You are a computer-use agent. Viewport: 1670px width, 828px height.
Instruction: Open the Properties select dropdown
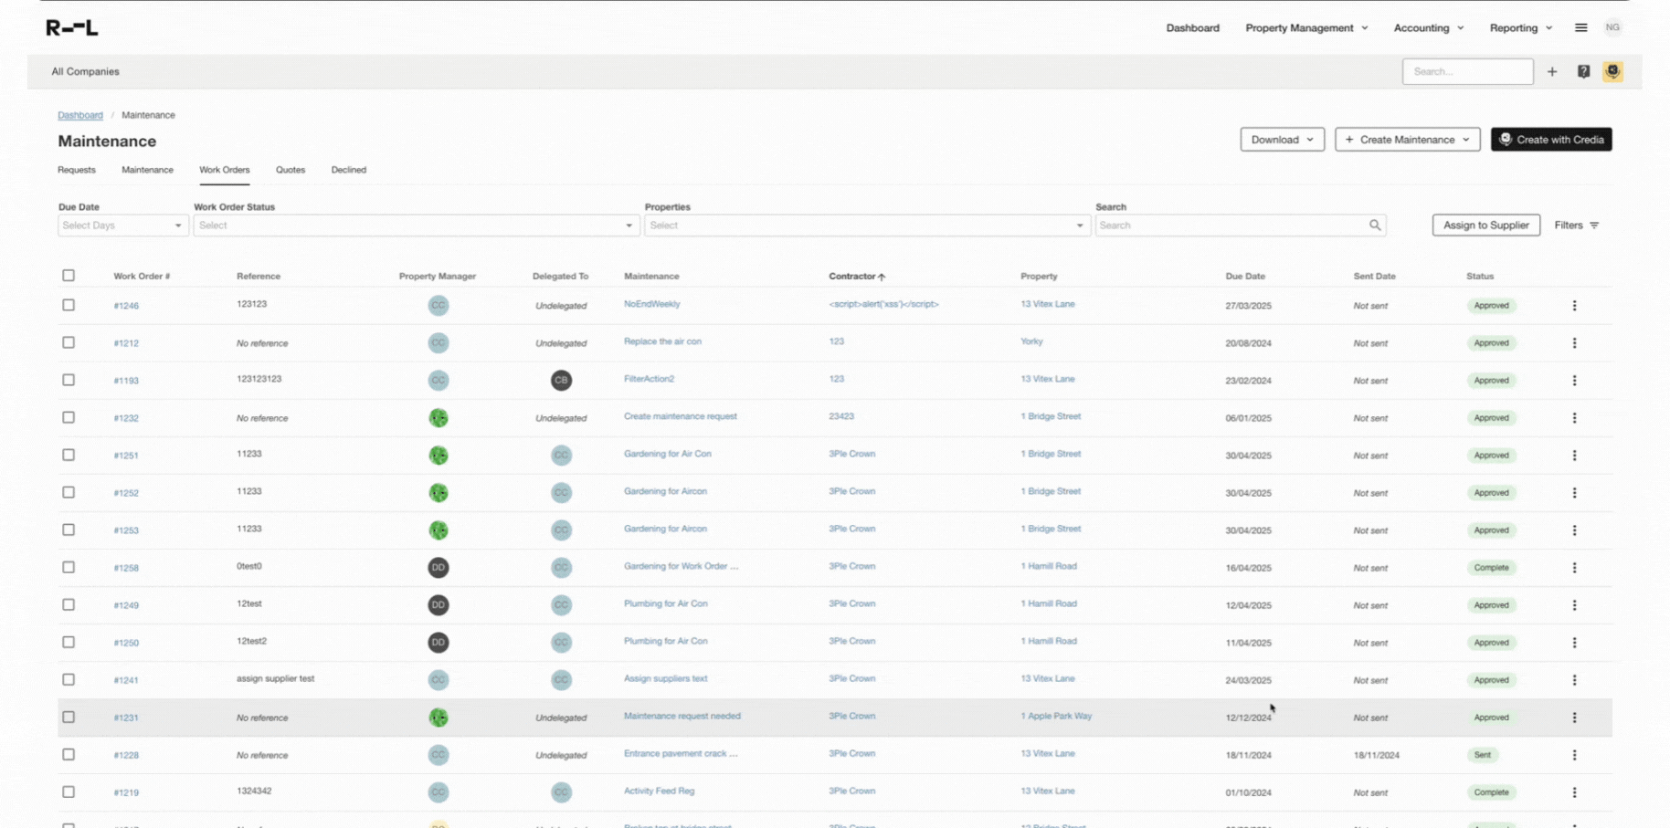[867, 225]
